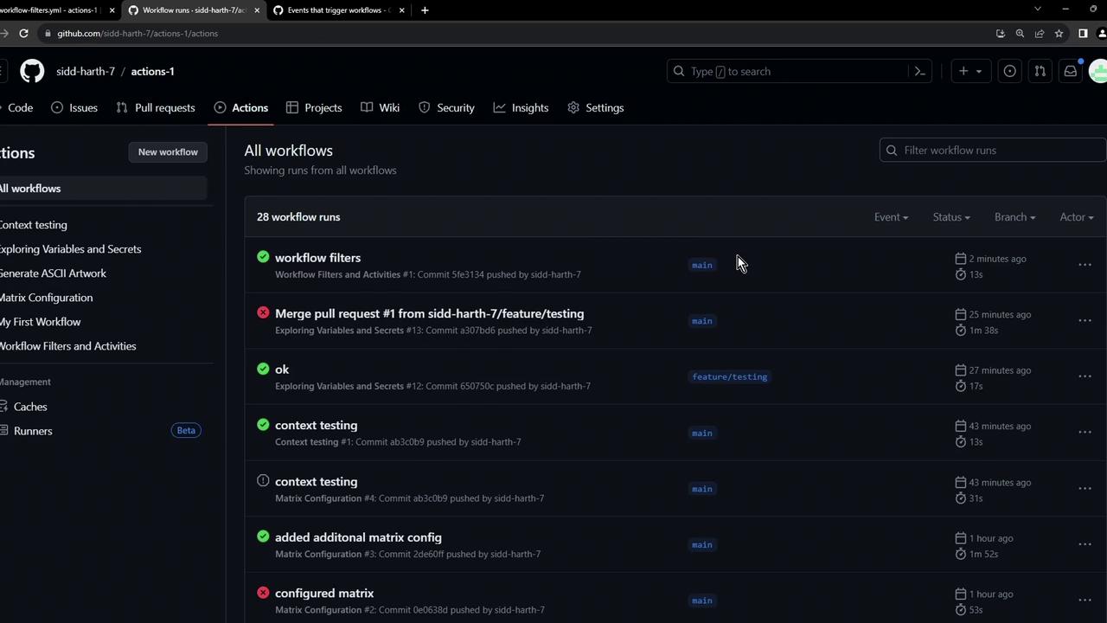Expand the Status filter dropdown
The height and width of the screenshot is (623, 1107).
[951, 217]
